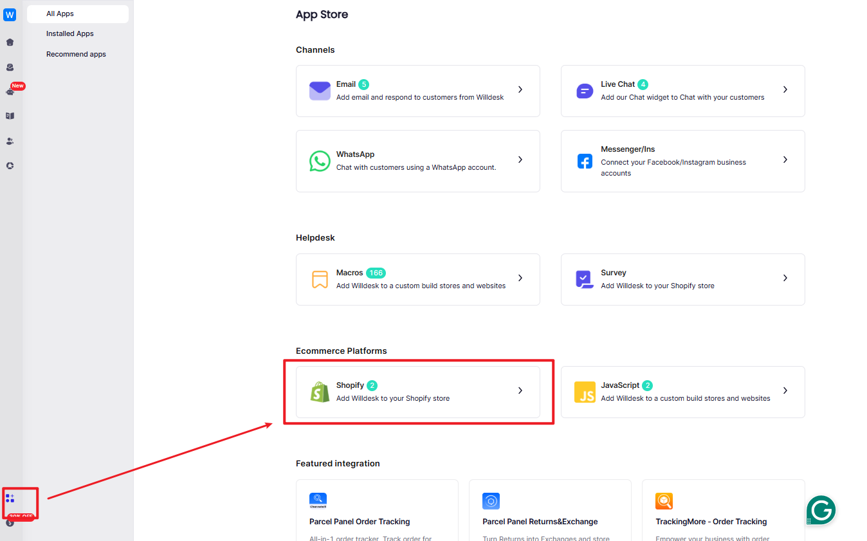Click the JavaScript count badge 2
Image resolution: width=867 pixels, height=541 pixels.
point(648,385)
